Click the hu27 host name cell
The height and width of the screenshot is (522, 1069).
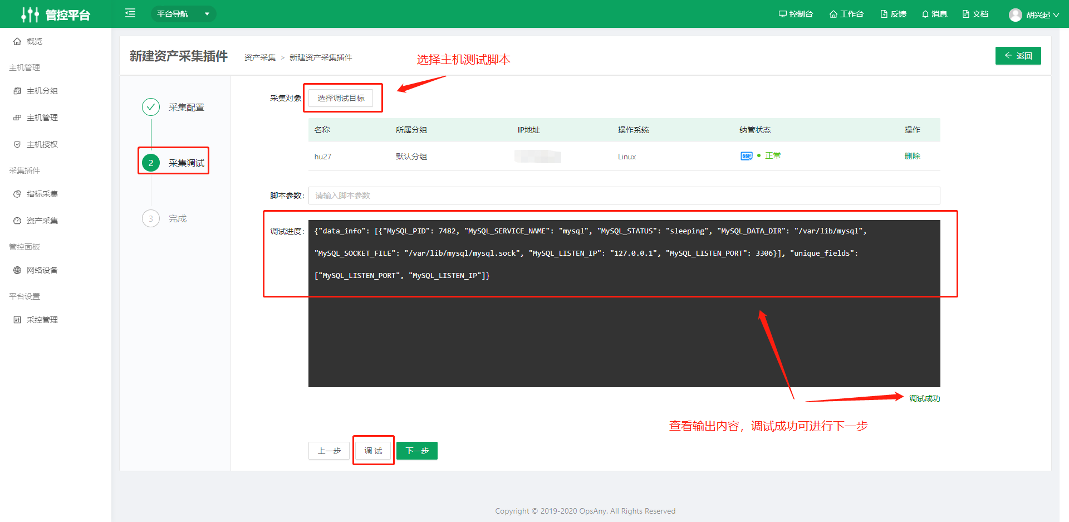tap(323, 157)
